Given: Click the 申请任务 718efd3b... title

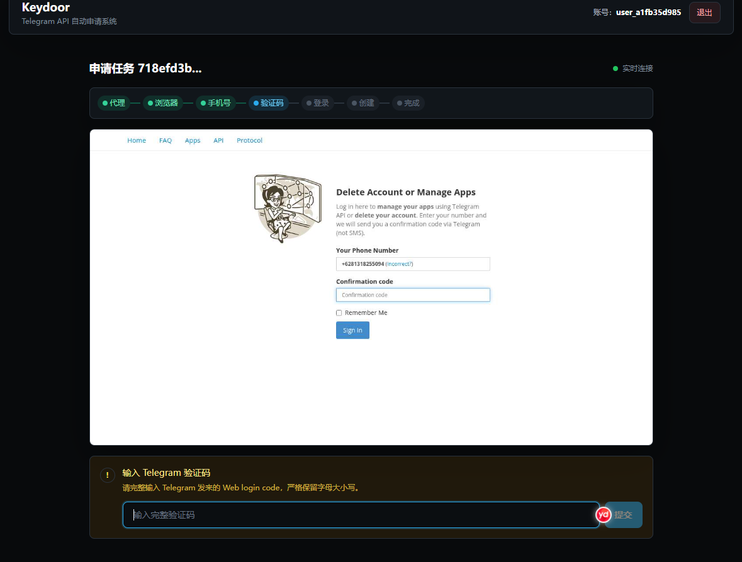Looking at the screenshot, I should click(145, 69).
